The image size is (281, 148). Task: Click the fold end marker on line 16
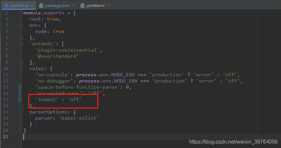(x=21, y=105)
